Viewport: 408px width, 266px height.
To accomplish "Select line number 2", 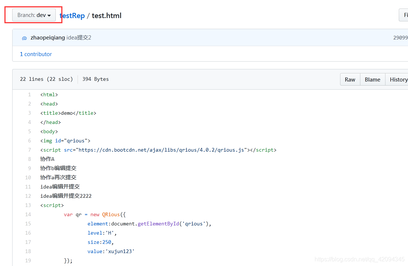I will 30,104.
